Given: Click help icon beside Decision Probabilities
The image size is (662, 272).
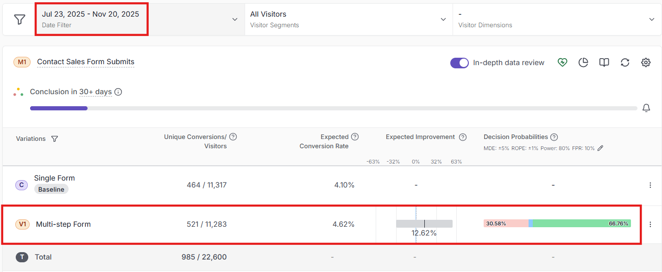Looking at the screenshot, I should (x=554, y=137).
